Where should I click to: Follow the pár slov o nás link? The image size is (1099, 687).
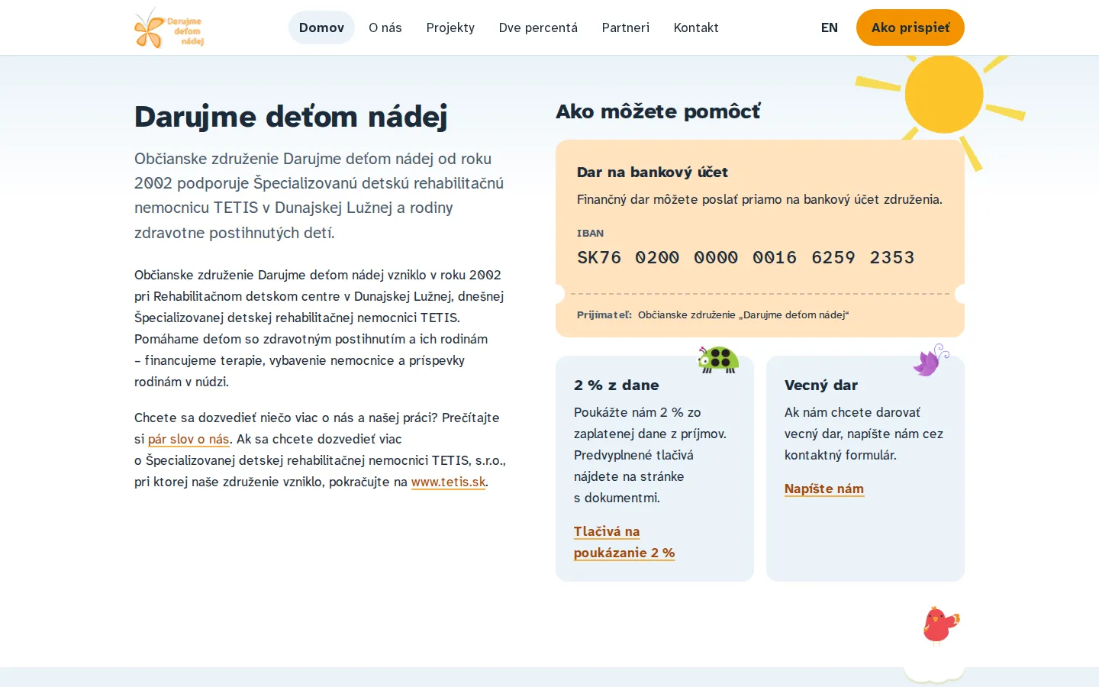189,439
